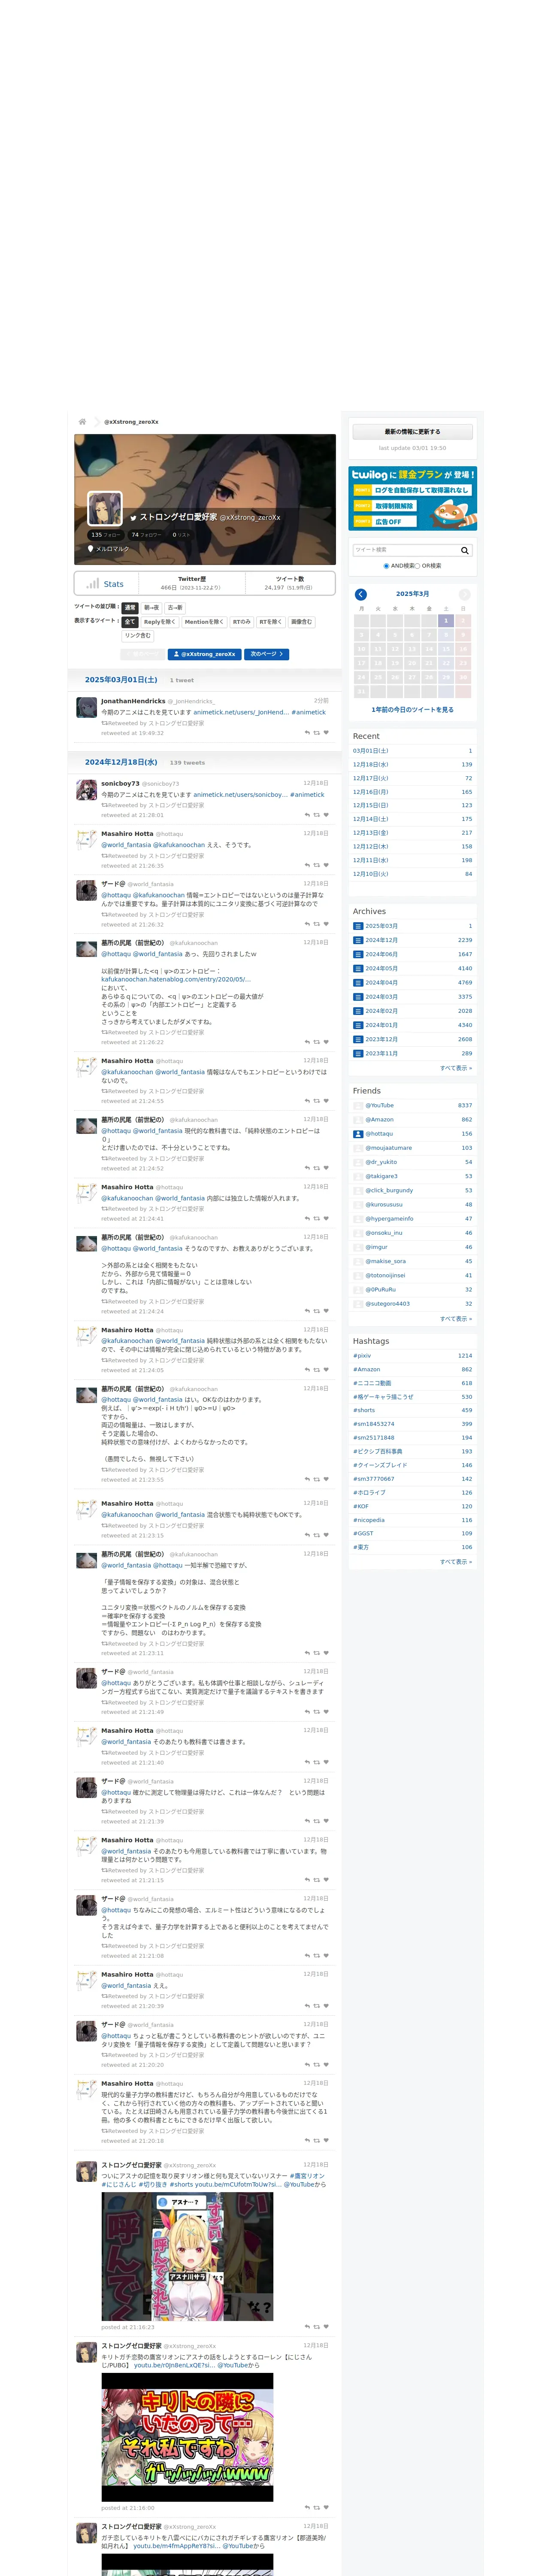Open the 2024年01月 archive list icon
Image resolution: width=551 pixels, height=2576 pixels.
358,1024
